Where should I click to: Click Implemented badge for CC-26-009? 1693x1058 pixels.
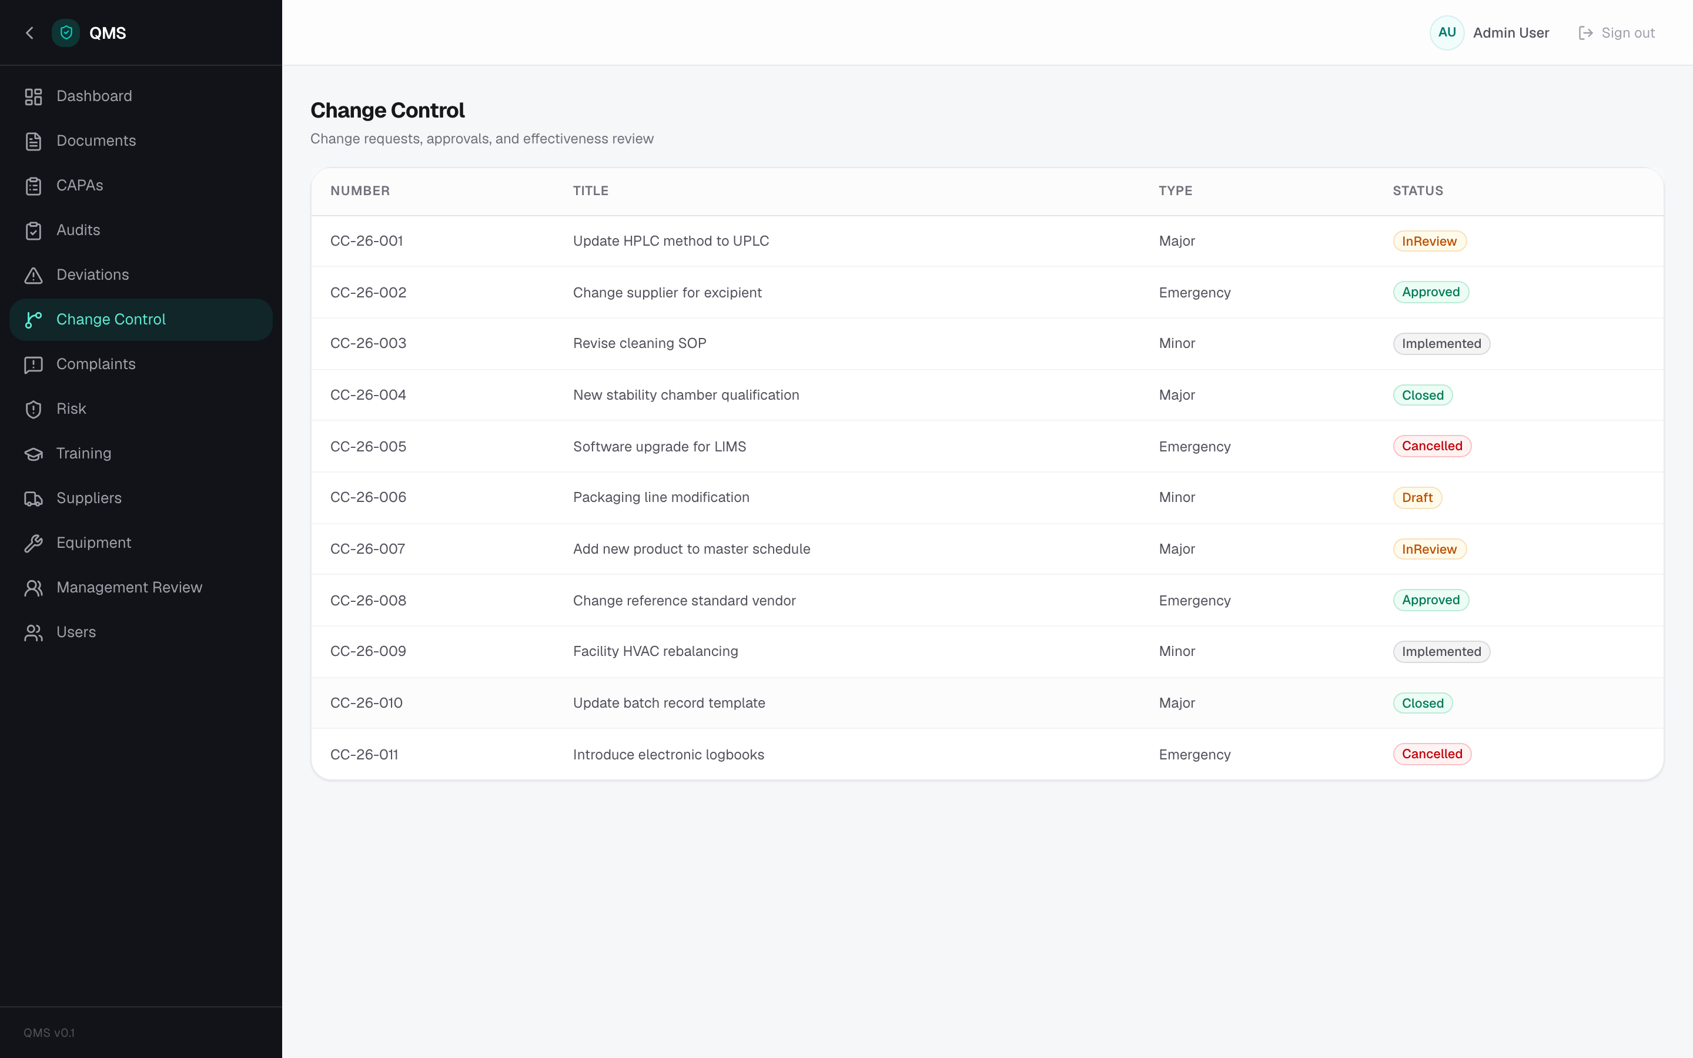click(1441, 651)
